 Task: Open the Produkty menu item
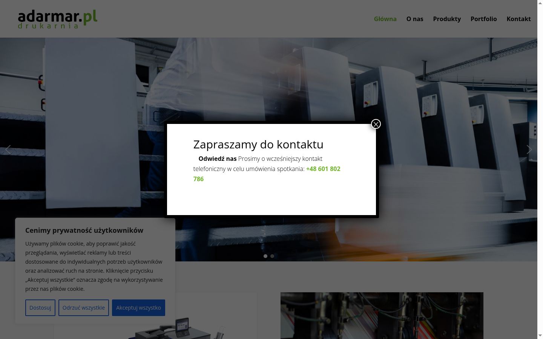447,19
